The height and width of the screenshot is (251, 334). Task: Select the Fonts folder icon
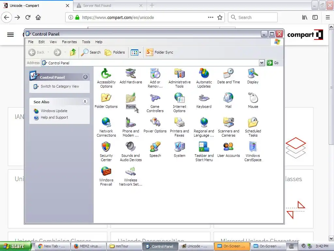coord(130,101)
